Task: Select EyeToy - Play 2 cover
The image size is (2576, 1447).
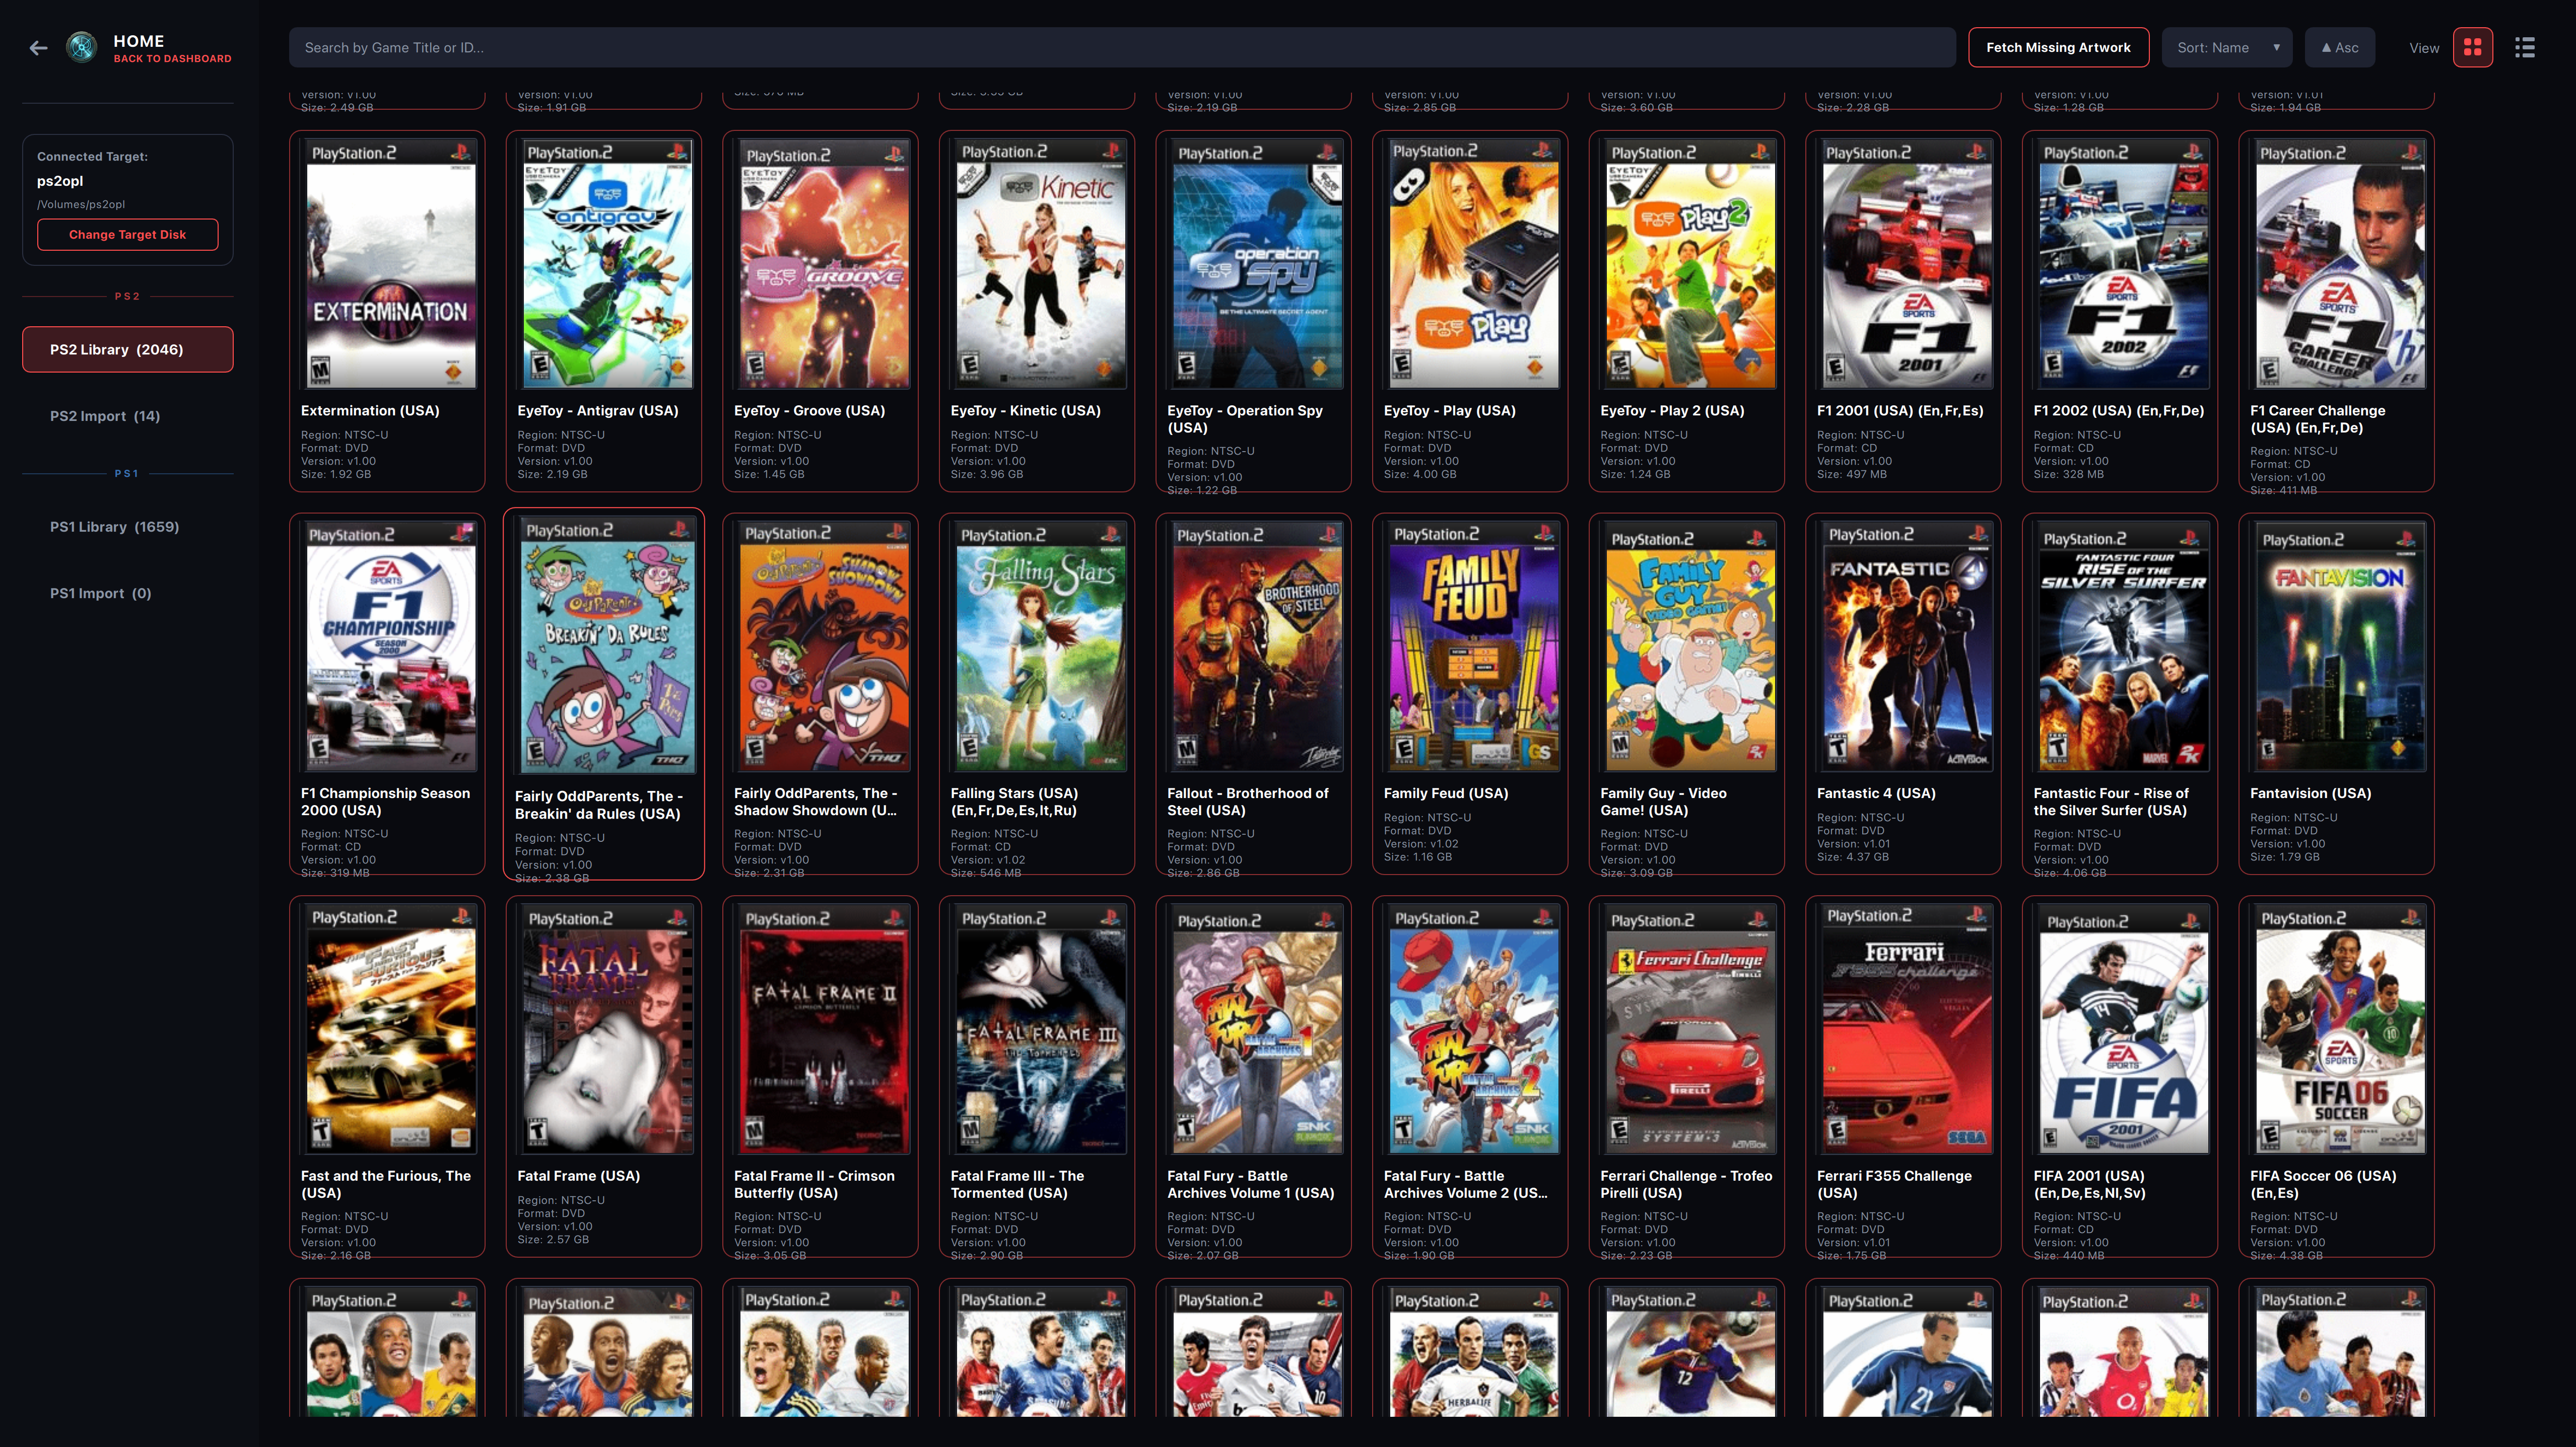Action: click(1689, 264)
